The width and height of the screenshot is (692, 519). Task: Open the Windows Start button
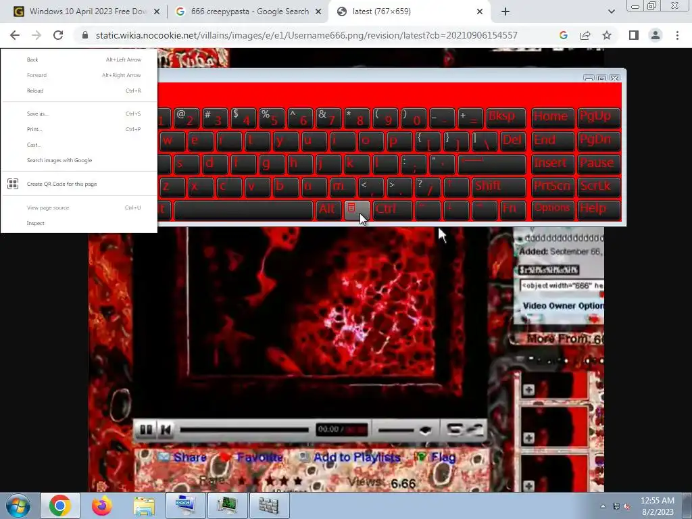coord(18,505)
